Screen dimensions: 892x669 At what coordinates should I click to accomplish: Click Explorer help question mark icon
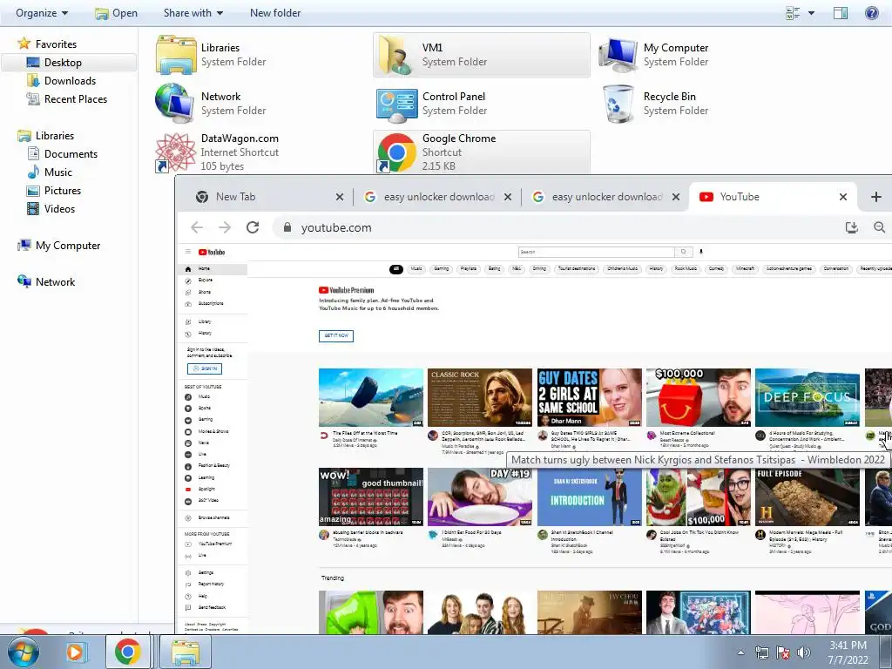(871, 12)
